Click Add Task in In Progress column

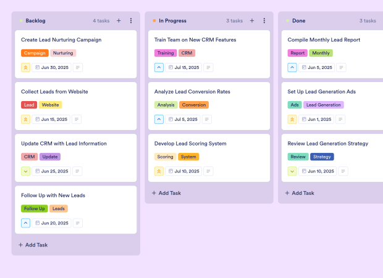click(167, 193)
